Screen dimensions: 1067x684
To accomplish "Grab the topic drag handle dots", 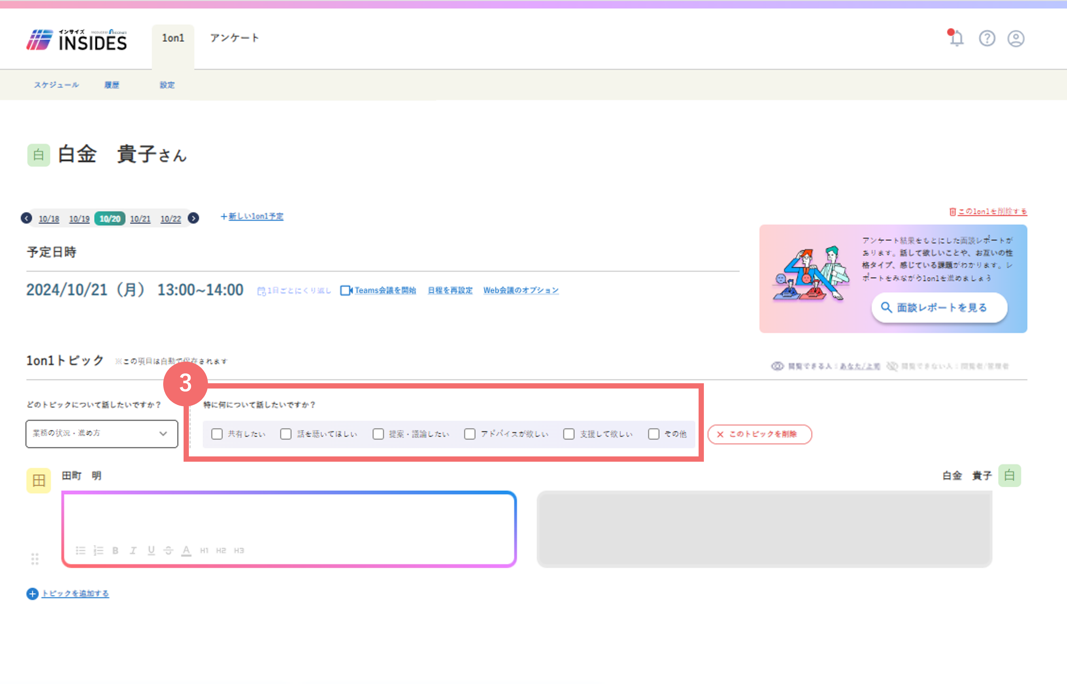I will 35,559.
